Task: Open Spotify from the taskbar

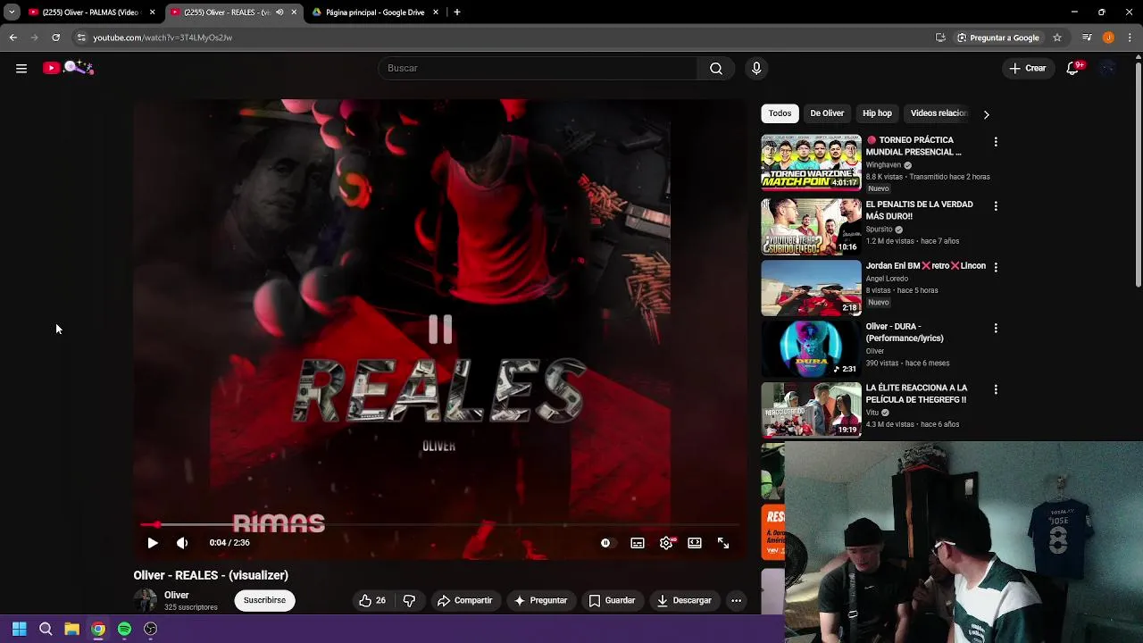Action: [x=124, y=629]
